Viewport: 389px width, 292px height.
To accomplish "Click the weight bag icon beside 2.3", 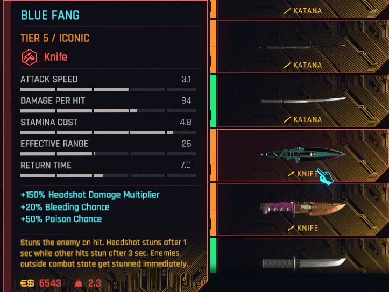I will coord(79,283).
